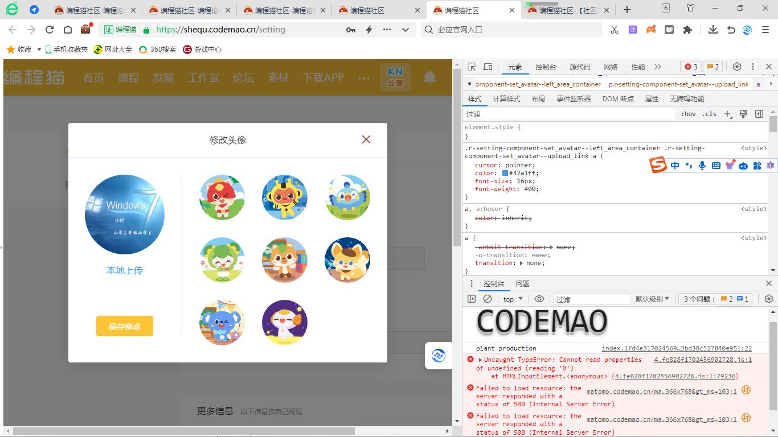Choose the red fox with hat avatar
Viewport: 778px width, 437px height.
click(222, 197)
